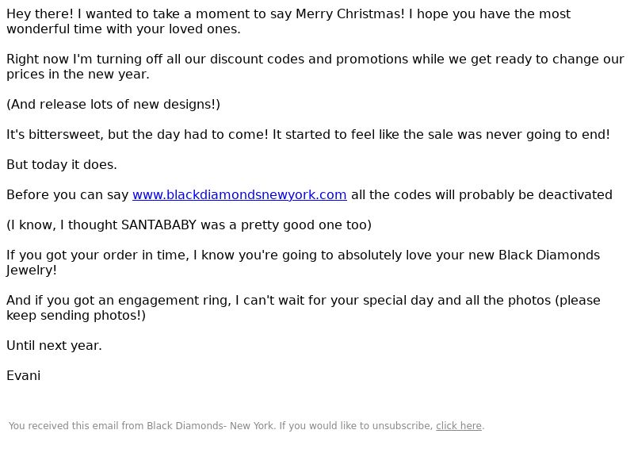Viewport: 634px width, 476px height.
Task: Click the line '(And release lots of new designs!)'
Action: 113,105
